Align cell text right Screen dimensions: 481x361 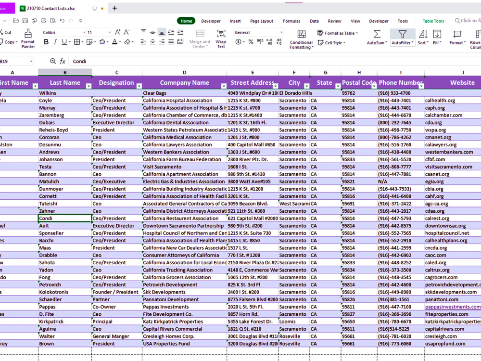(162, 42)
